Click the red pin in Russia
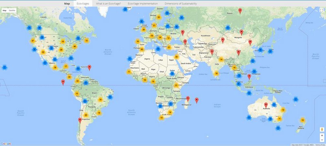Screen dimensions: 326x146 pos(240,11)
